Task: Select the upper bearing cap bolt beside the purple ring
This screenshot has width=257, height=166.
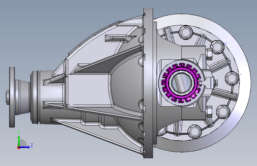Action: (209, 54)
